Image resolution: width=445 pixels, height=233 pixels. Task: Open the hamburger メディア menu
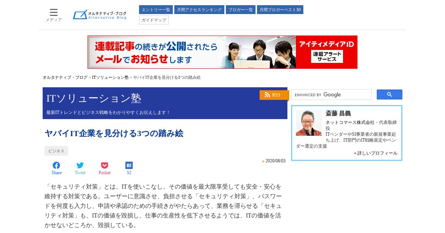54,15
